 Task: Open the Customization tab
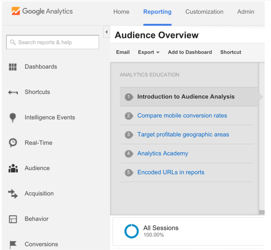[x=204, y=12]
